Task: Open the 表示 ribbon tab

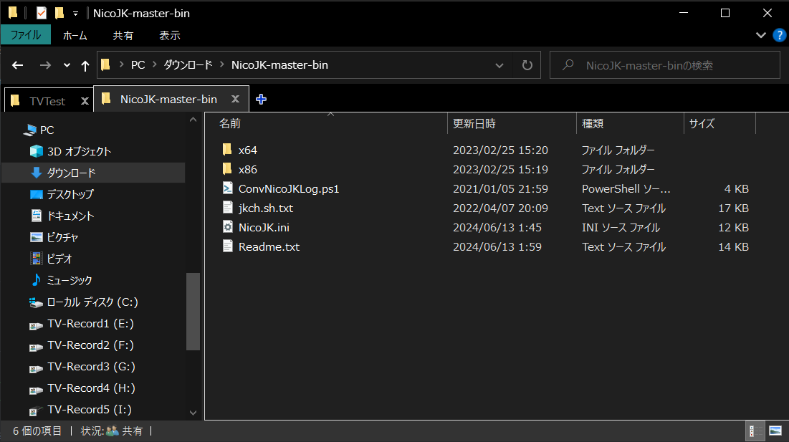Action: pos(170,35)
